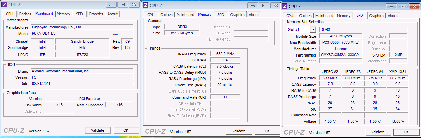Open About tab in Memory window
Viewport: 422px width, 139px height.
[254, 15]
